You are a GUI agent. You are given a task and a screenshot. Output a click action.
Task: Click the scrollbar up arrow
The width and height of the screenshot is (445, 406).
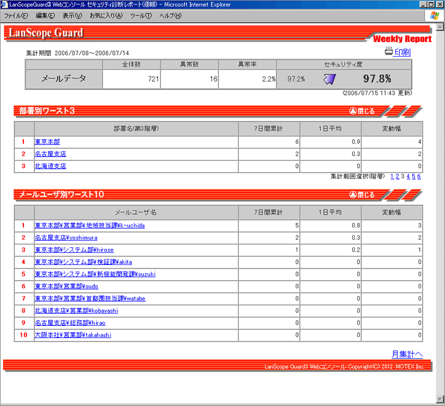[x=440, y=27]
